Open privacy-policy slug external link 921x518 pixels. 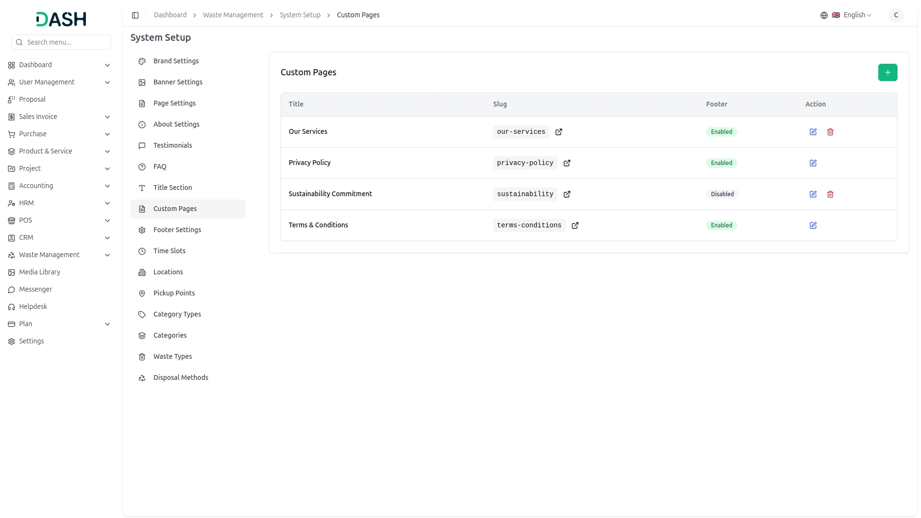[567, 163]
